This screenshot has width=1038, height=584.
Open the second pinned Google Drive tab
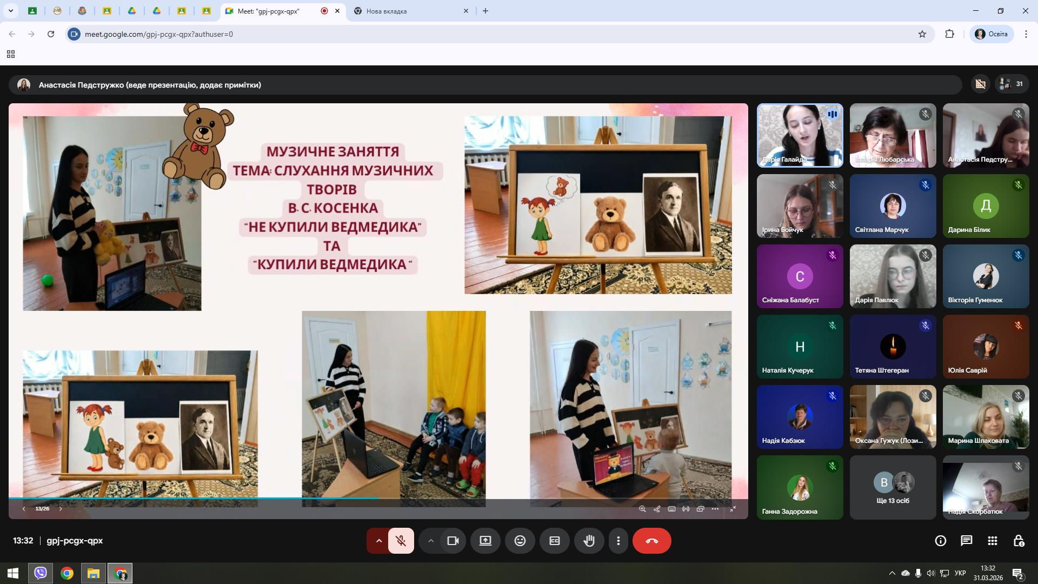pyautogui.click(x=157, y=11)
